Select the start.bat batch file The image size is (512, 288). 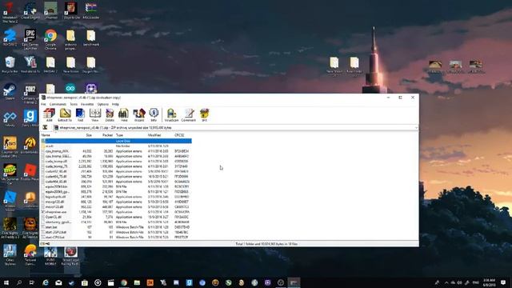116,227
